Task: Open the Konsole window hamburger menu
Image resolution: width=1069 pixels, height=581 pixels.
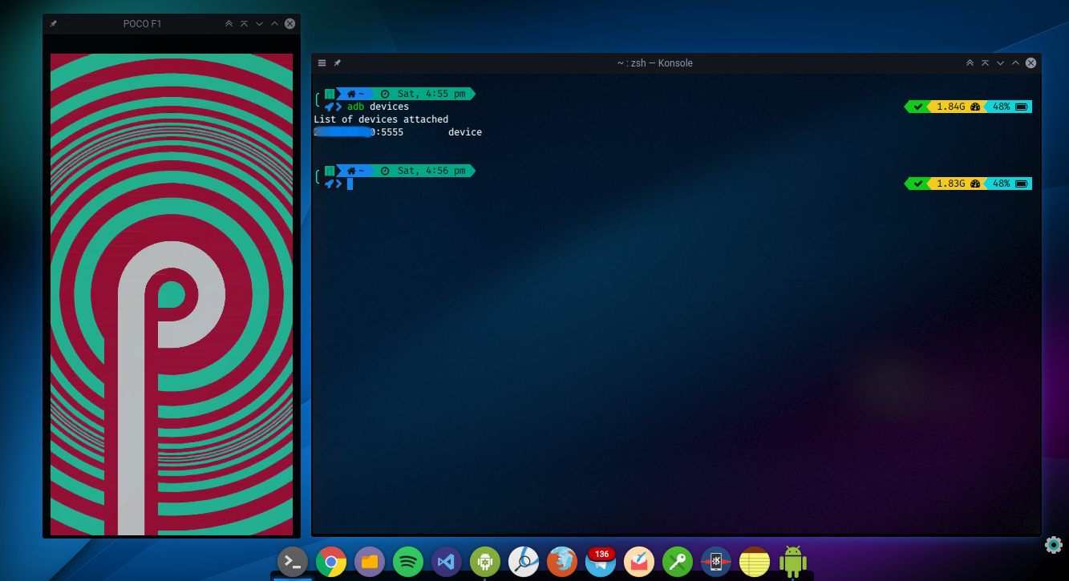Action: pyautogui.click(x=322, y=63)
